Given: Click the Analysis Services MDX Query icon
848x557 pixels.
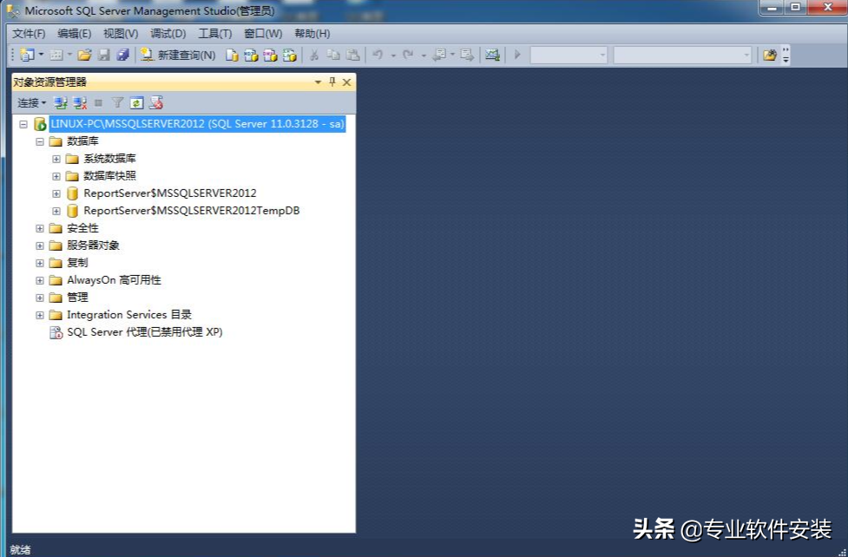Looking at the screenshot, I should click(x=251, y=55).
